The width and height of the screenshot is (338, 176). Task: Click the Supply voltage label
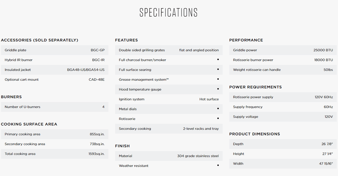coord(246,117)
